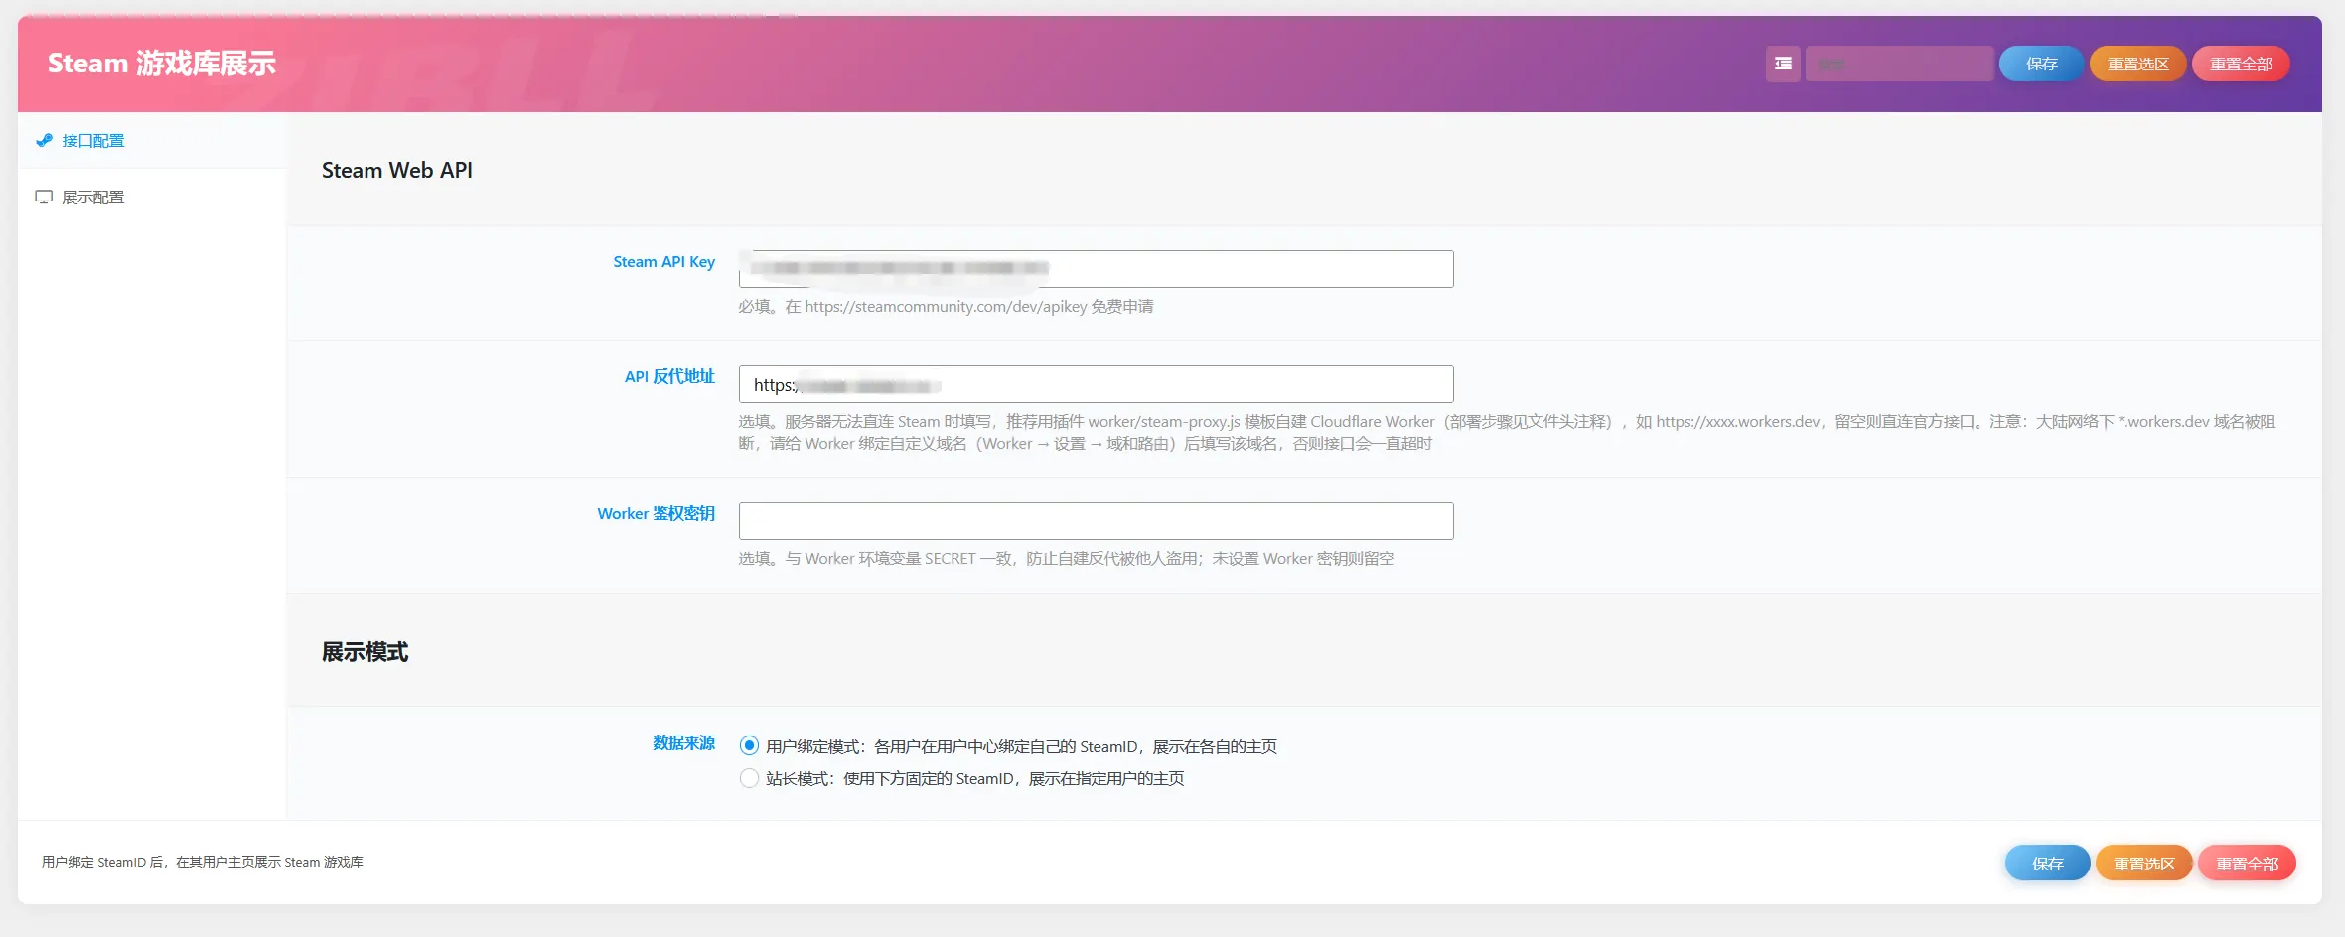Screen dimensions: 2345x937
Task: Open the 展示配置 tab
Action: 152,197
